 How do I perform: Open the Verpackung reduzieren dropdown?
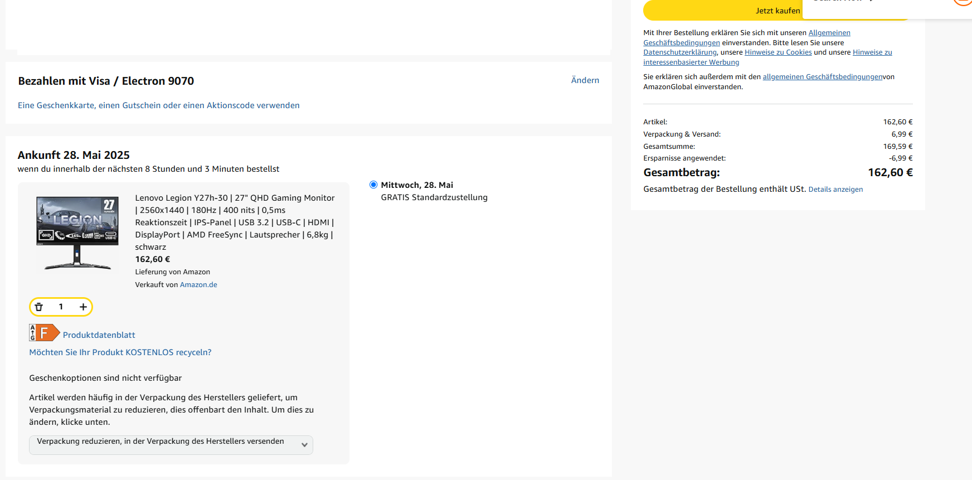171,445
